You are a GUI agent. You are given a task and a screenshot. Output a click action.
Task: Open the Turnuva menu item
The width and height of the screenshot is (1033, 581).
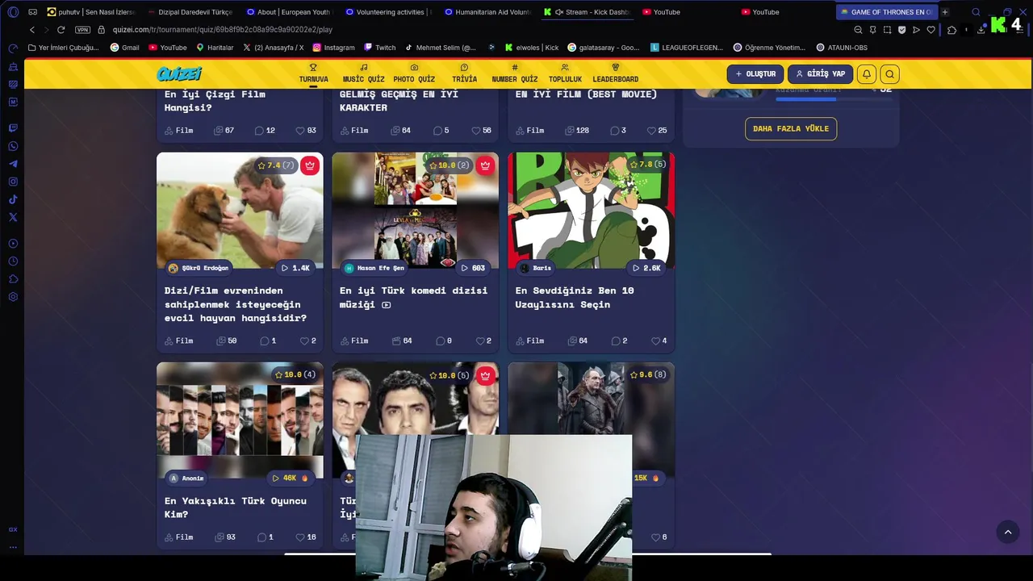click(313, 73)
